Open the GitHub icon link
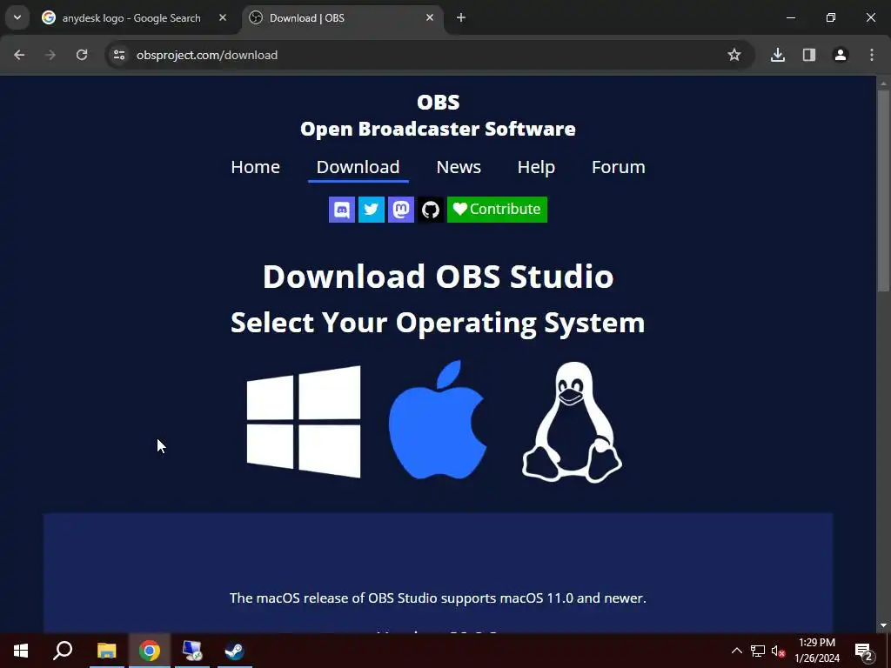 point(431,210)
